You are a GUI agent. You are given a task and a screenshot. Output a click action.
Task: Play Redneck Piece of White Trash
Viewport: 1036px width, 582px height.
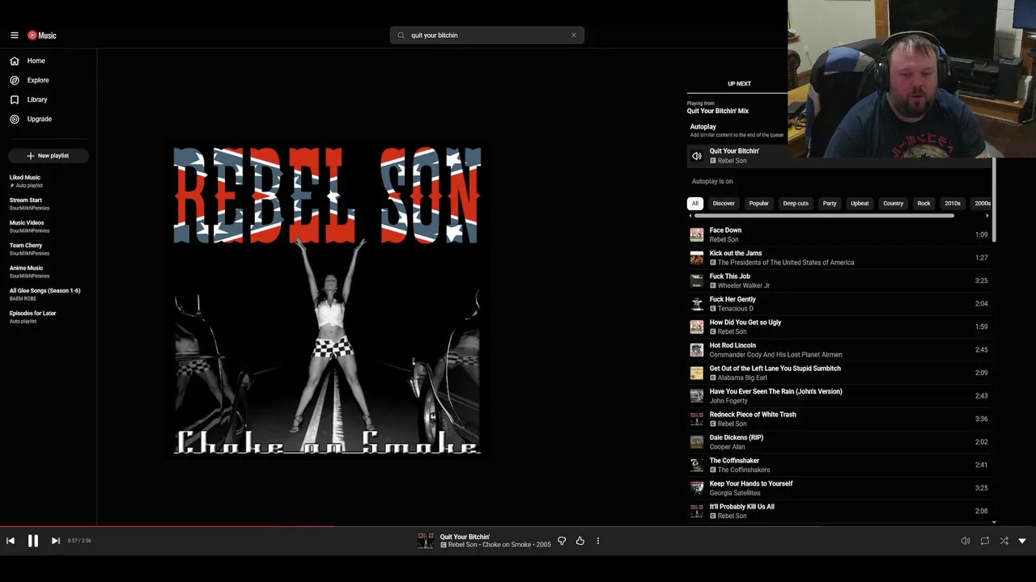pos(839,419)
